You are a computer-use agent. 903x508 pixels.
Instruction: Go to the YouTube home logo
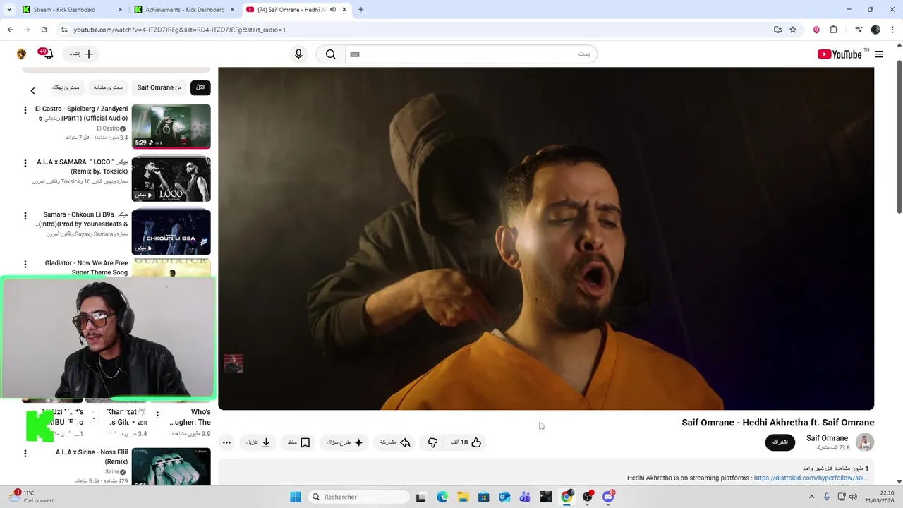click(840, 54)
